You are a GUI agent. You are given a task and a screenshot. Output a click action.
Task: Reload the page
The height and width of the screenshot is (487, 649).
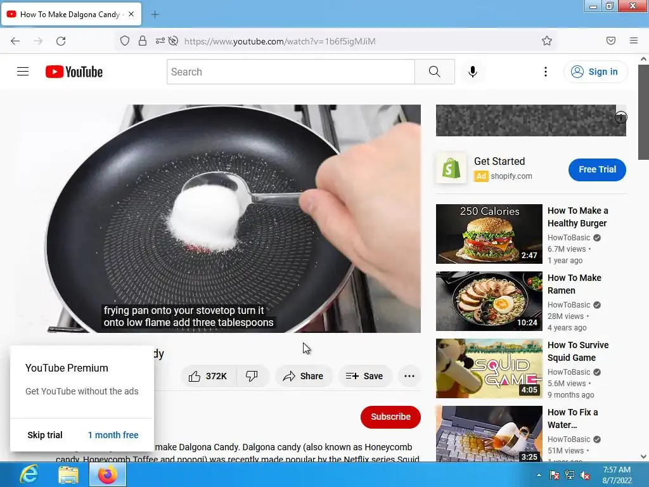tap(61, 41)
